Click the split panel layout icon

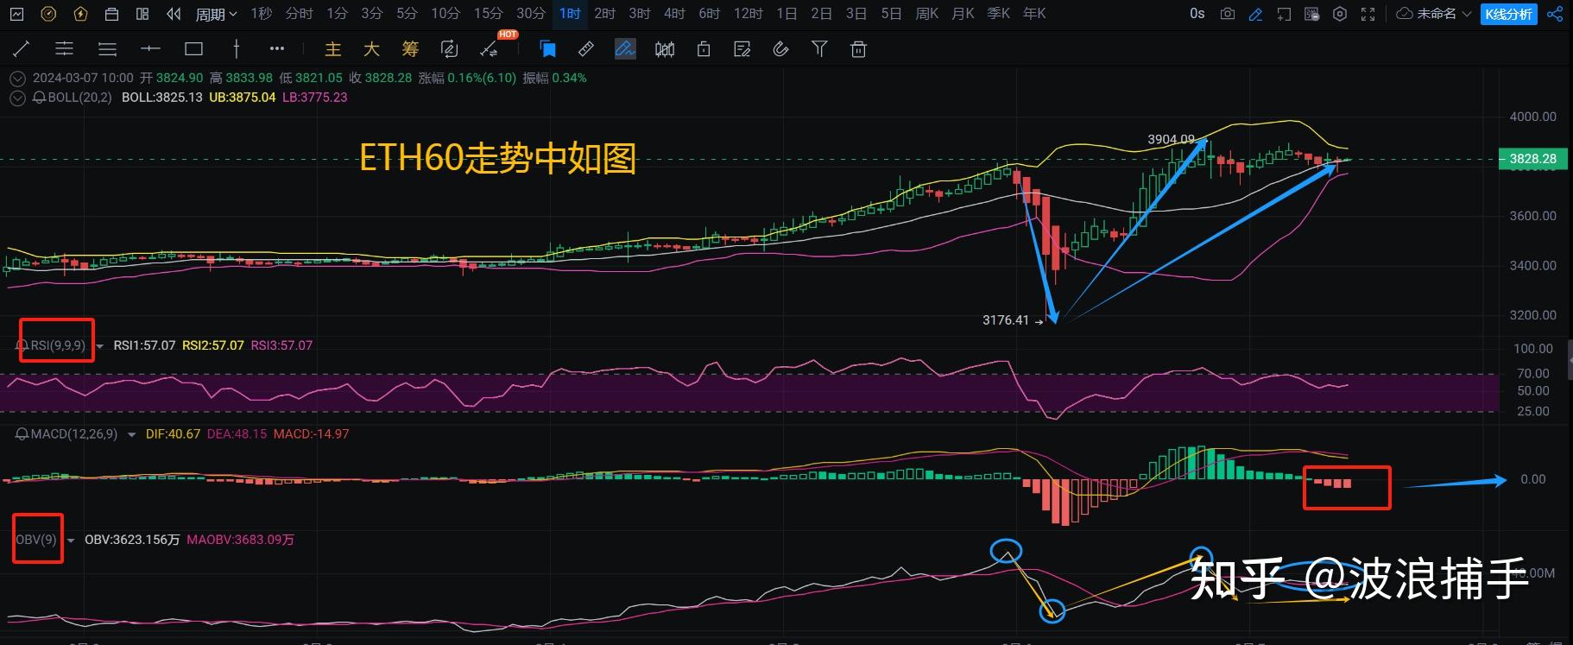tap(142, 14)
